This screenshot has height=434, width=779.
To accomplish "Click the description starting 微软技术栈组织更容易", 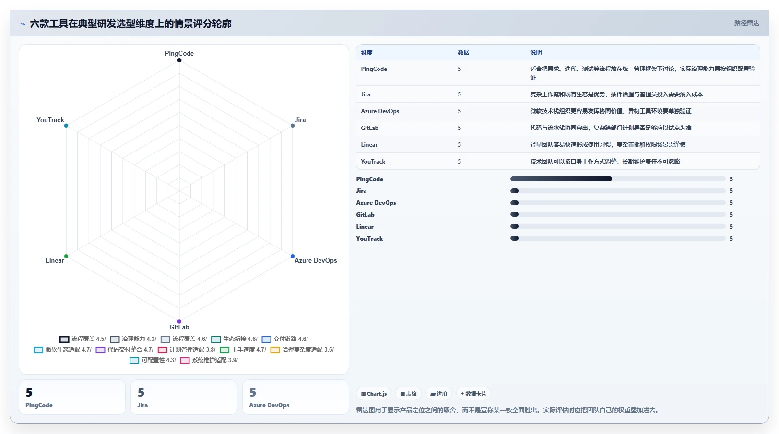I will 611,111.
